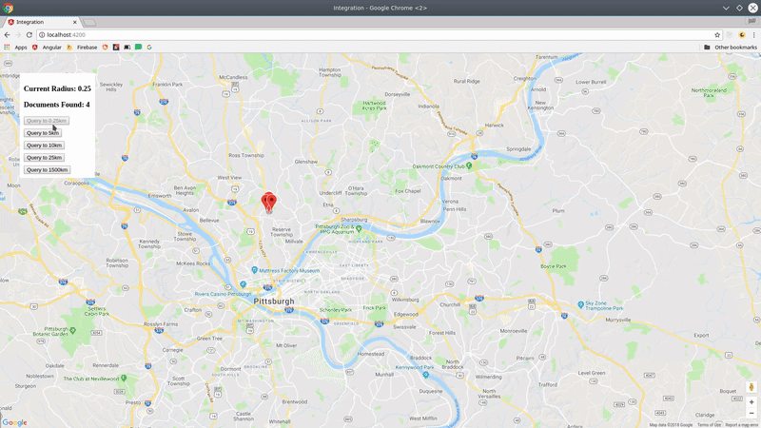Click the greyed-out extension icon beside the star
Image resolution: width=761 pixels, height=428 pixels.
pos(729,35)
